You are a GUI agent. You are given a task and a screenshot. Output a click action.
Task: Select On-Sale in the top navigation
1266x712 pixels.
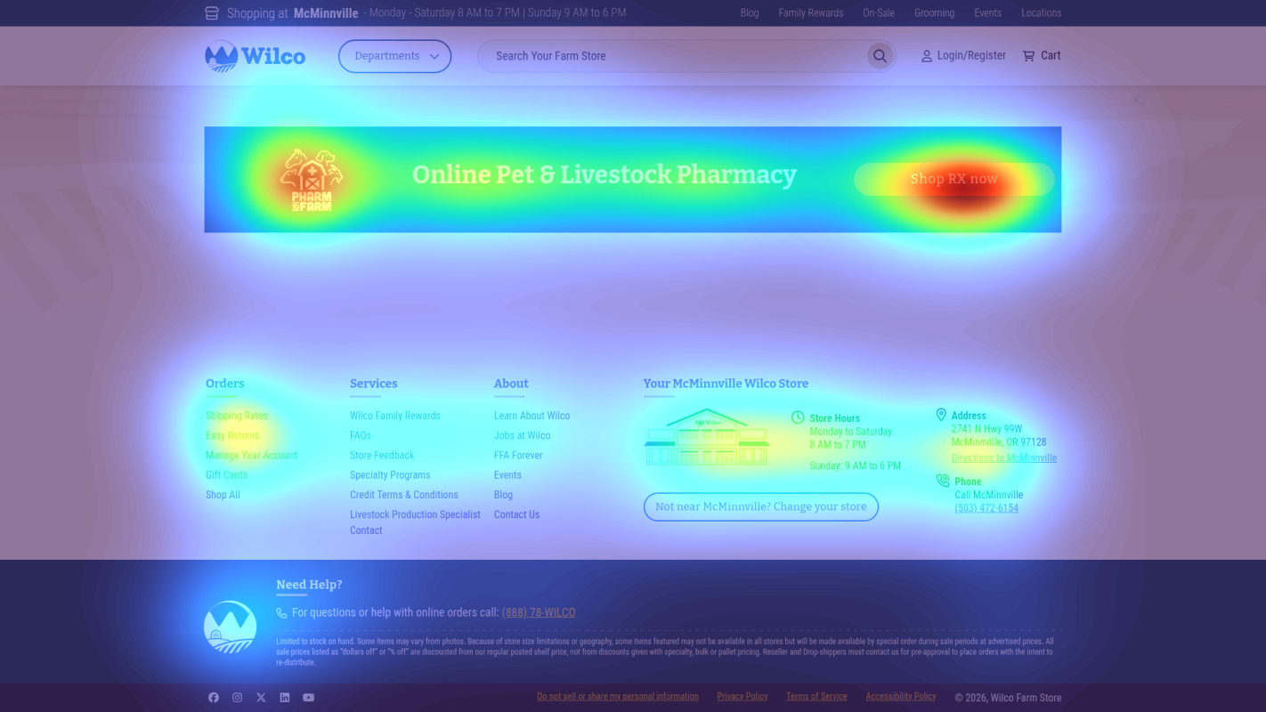pos(879,12)
